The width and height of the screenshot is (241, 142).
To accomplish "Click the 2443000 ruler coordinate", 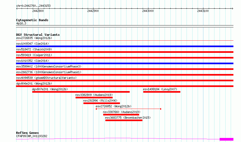I will [148, 11].
